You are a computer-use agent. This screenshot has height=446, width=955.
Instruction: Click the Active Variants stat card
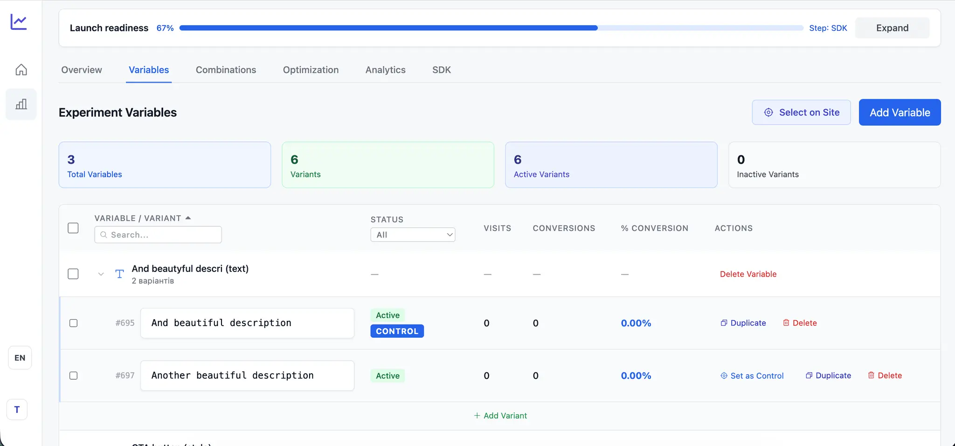[x=611, y=165]
